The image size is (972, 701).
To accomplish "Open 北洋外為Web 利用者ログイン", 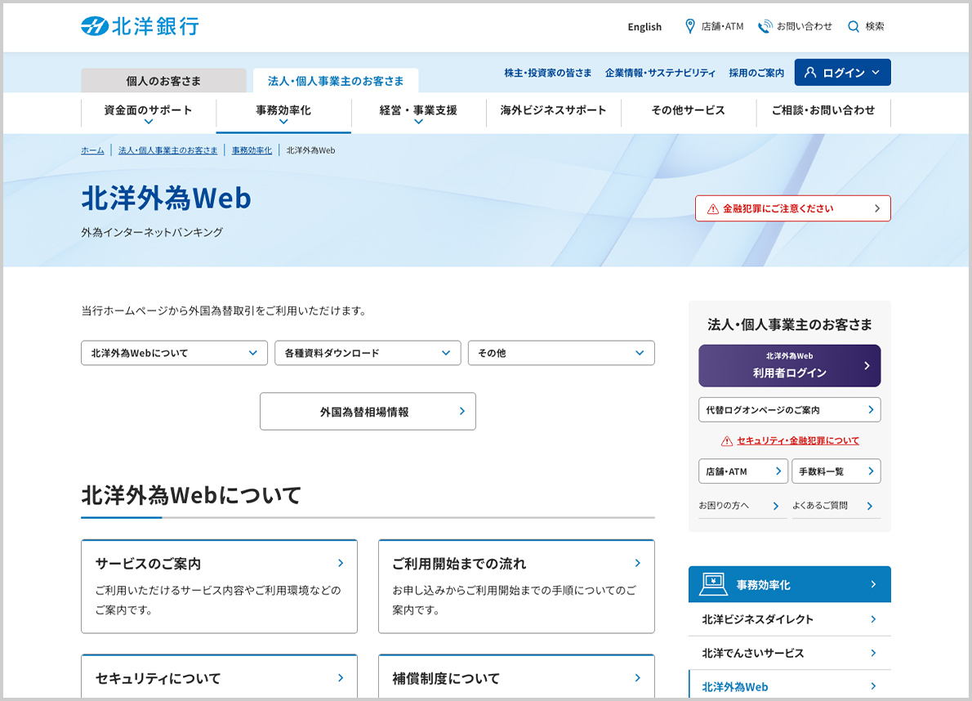I will coord(789,366).
